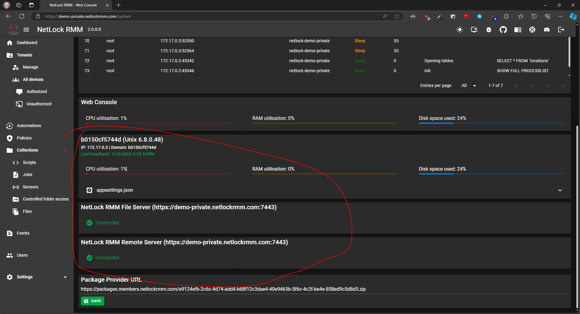580x314 pixels.
Task: Open Copilot sidebar icon
Action: (x=573, y=16)
